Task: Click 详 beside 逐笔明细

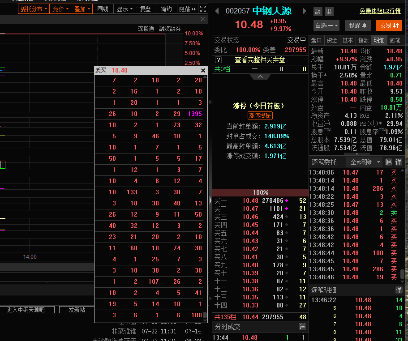Action: pos(399,290)
